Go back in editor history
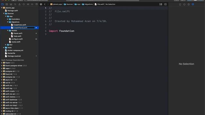Viewport: 205px width, 115px height. (45, 4)
